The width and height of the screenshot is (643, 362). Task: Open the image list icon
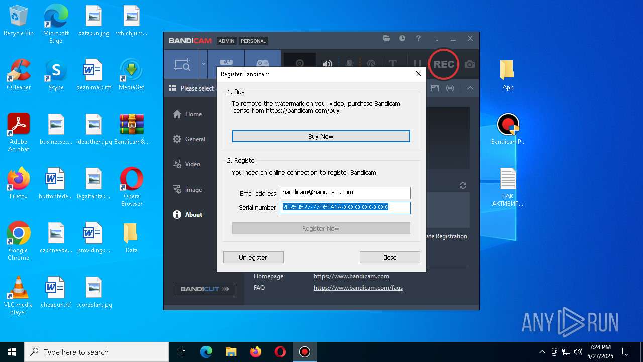[x=435, y=88]
